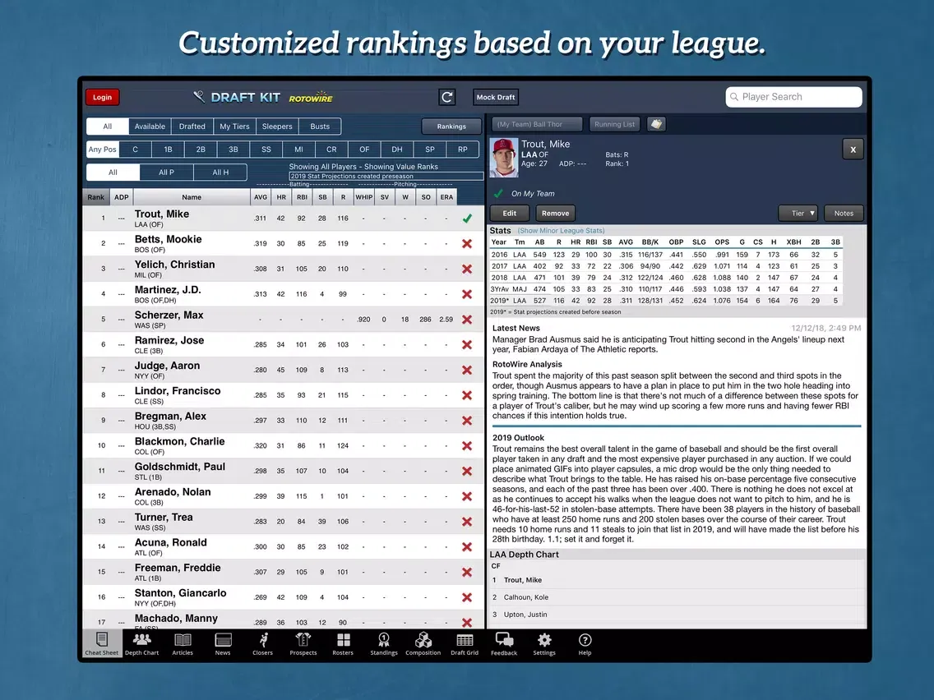Switch to the Sleepers tab
The height and width of the screenshot is (700, 934).
277,127
